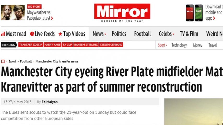Expand the Sport dropdown in sub-navigation

[162, 45]
